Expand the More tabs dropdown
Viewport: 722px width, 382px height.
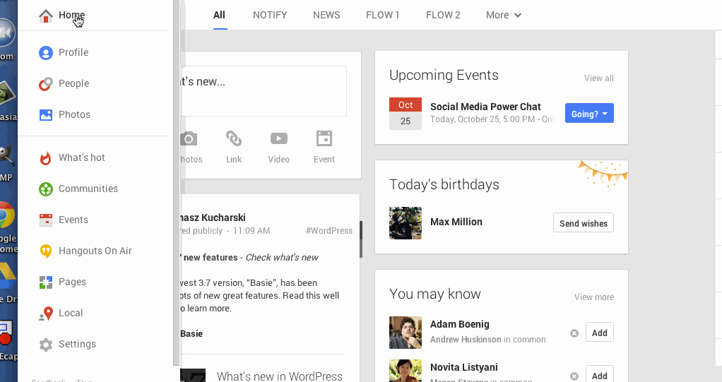tap(504, 16)
